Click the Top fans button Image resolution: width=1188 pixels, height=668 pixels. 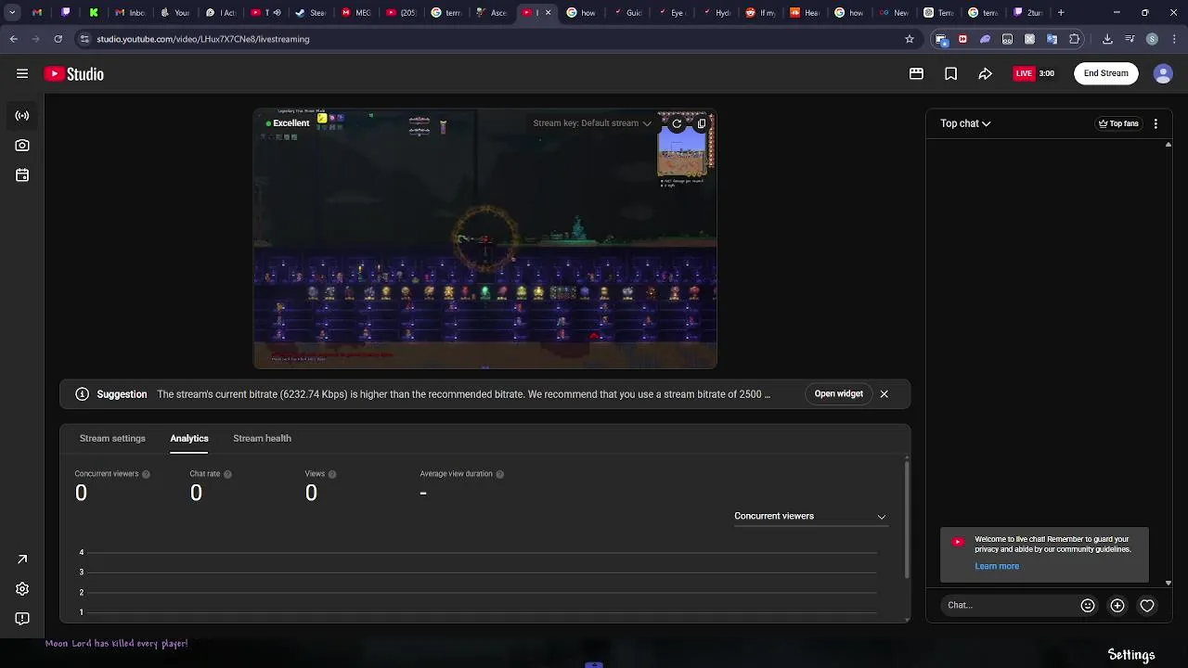(x=1118, y=123)
